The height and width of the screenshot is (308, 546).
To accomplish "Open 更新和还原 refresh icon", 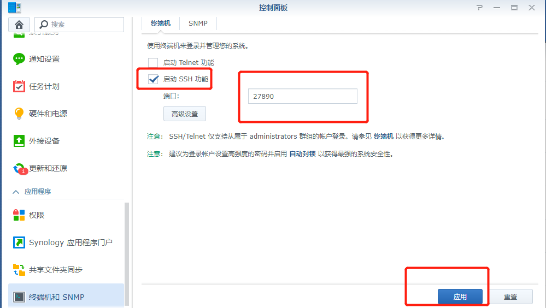I will (x=20, y=168).
